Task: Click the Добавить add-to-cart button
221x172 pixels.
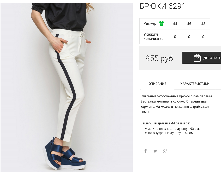Action: (202, 58)
